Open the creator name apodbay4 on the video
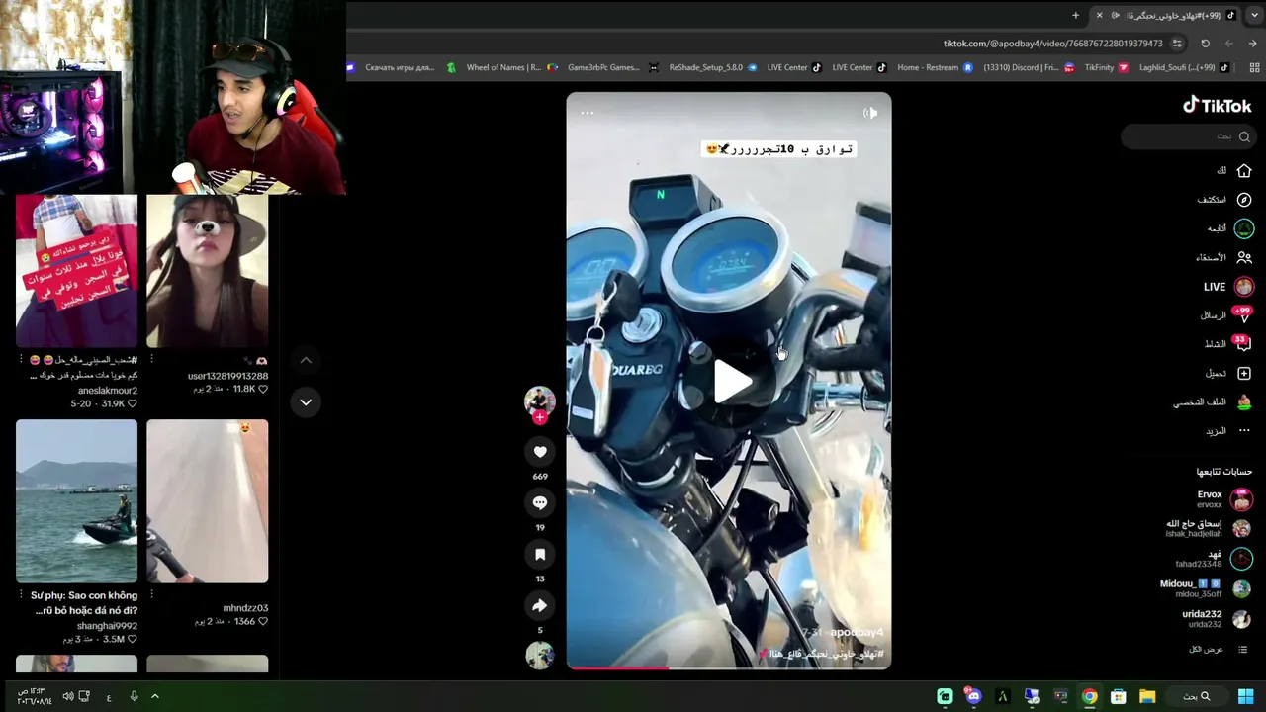The image size is (1266, 712). pyautogui.click(x=857, y=633)
